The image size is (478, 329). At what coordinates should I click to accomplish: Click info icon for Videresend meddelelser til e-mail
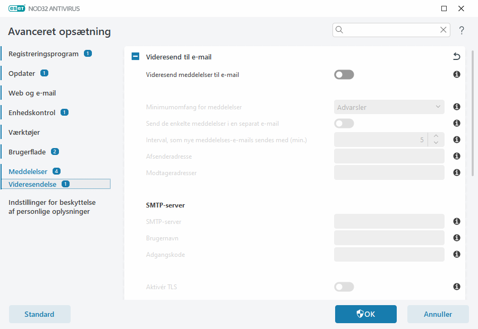point(456,75)
